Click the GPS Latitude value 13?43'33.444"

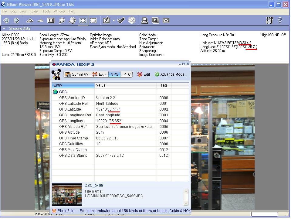click(x=108, y=109)
